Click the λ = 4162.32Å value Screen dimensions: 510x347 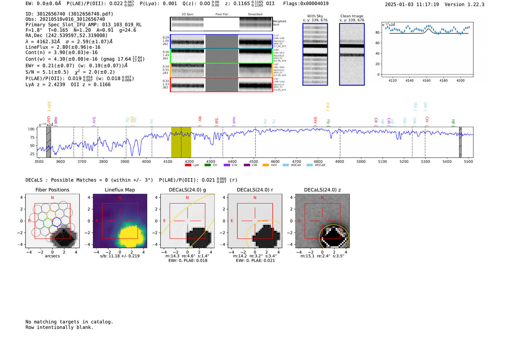coord(43,42)
